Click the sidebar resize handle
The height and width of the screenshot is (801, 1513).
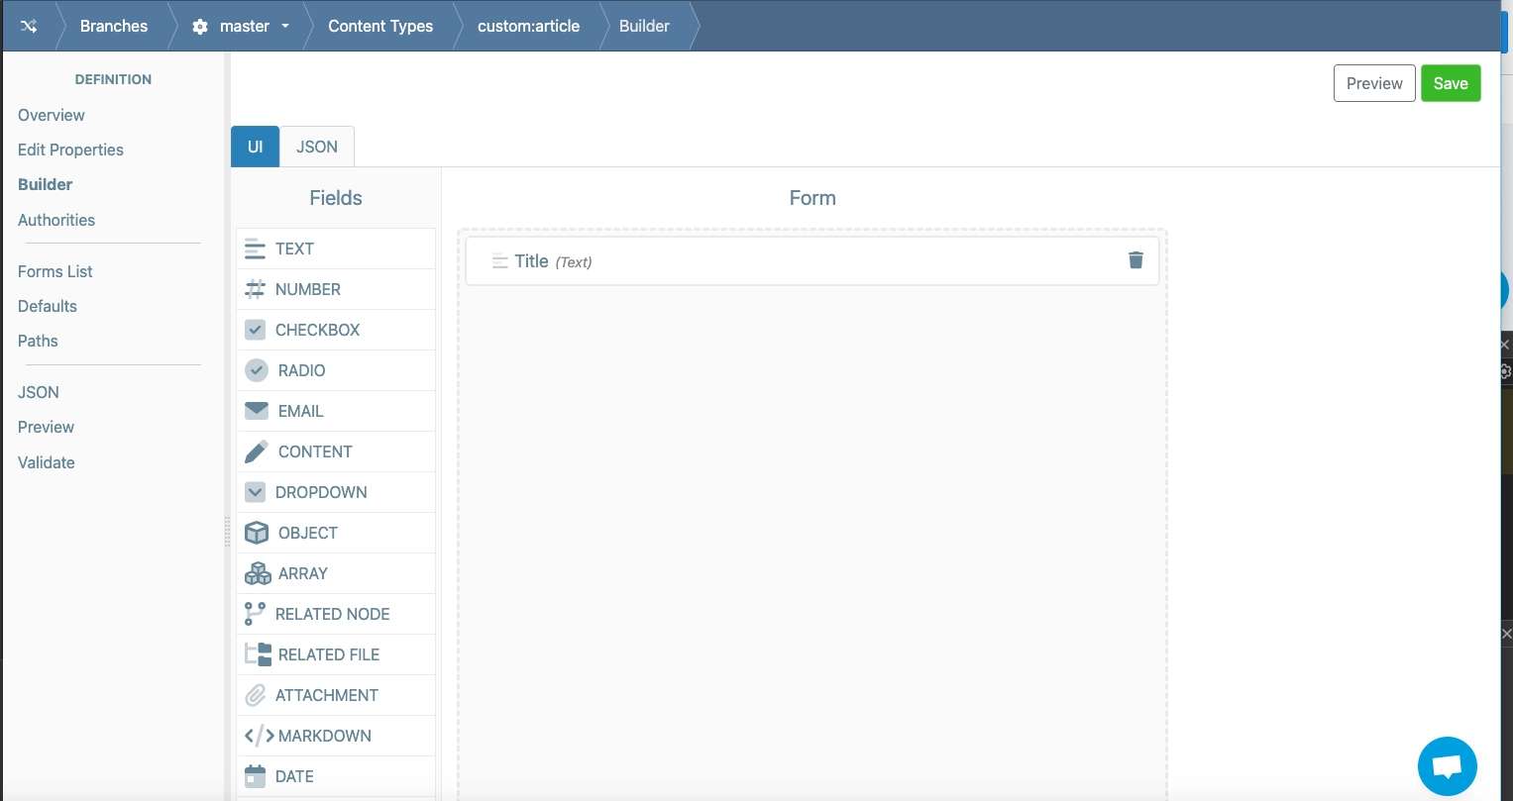(x=227, y=532)
